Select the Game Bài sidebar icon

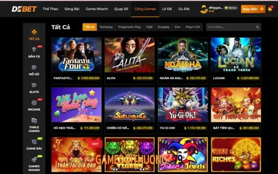[x=34, y=142]
